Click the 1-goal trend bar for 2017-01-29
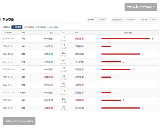Viewport: 160px width, 128px height. coord(106,93)
